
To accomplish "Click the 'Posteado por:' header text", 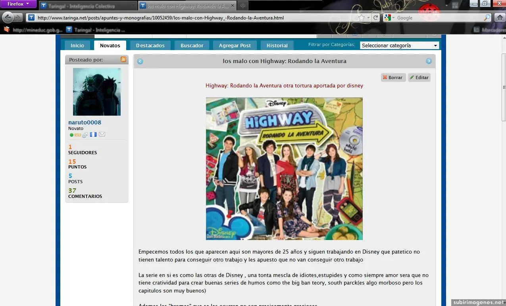I will point(86,60).
